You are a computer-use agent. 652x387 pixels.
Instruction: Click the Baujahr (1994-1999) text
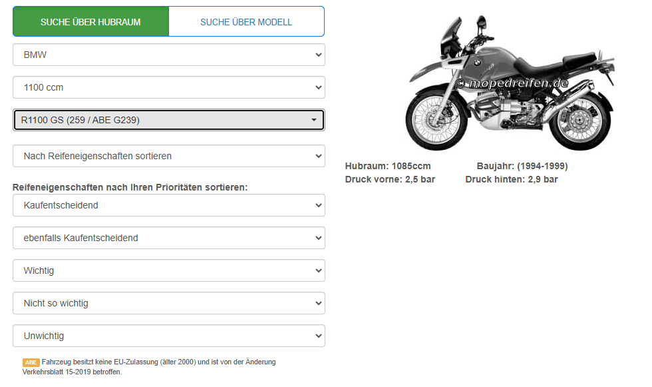coord(522,166)
